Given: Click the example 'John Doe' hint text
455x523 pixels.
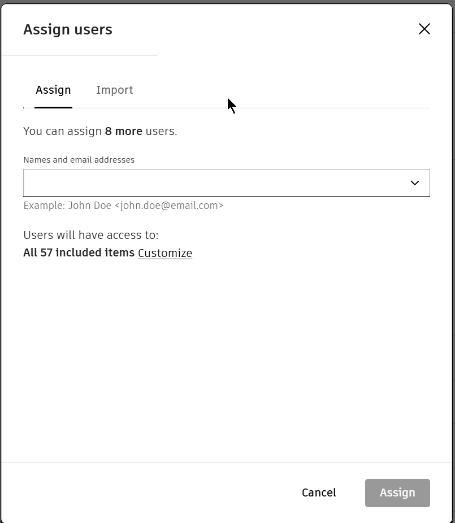Looking at the screenshot, I should 123,206.
